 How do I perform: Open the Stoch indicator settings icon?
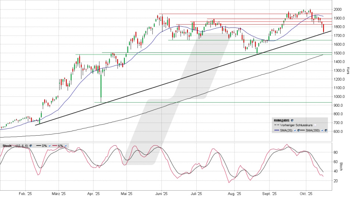click(31, 146)
